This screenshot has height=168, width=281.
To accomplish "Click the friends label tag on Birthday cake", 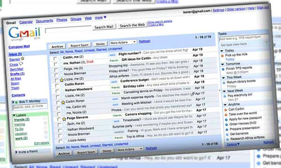I will (x=116, y=87).
